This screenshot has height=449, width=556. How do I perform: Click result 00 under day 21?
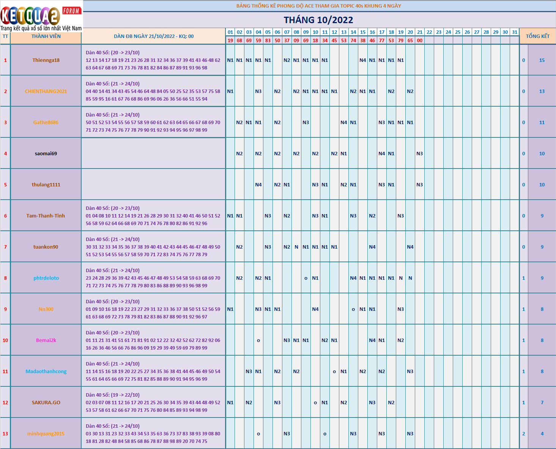pos(420,40)
